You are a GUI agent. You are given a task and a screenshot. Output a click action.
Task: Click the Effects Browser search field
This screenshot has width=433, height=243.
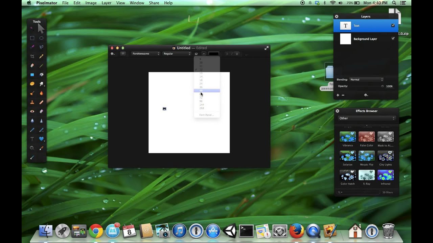(x=359, y=192)
